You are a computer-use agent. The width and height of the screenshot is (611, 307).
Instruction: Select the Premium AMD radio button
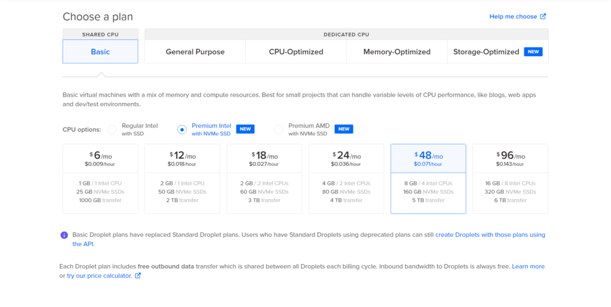pyautogui.click(x=279, y=129)
